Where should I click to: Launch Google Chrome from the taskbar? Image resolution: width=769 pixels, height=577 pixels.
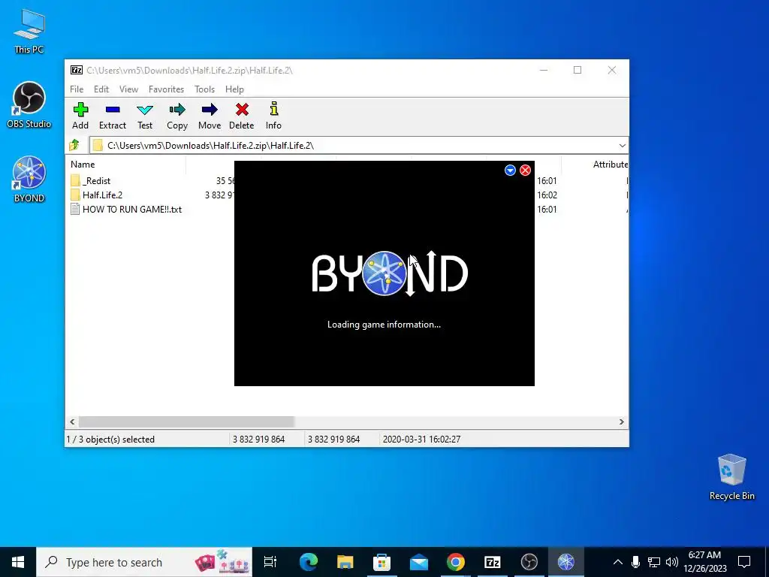coord(456,562)
